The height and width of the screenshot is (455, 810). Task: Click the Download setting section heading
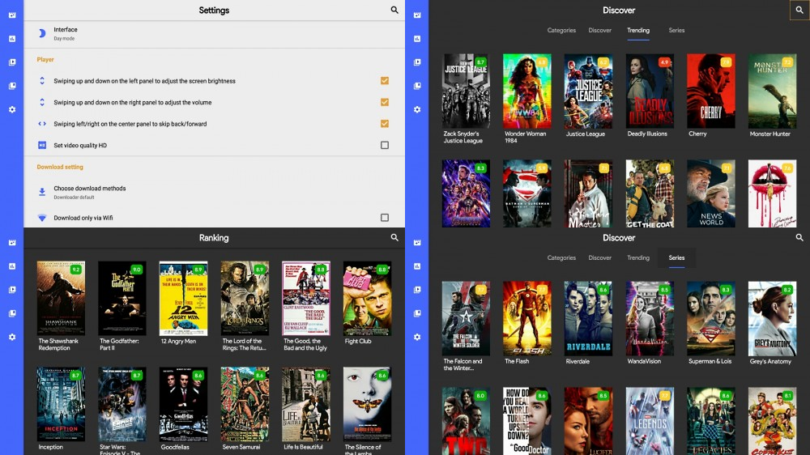(x=60, y=167)
